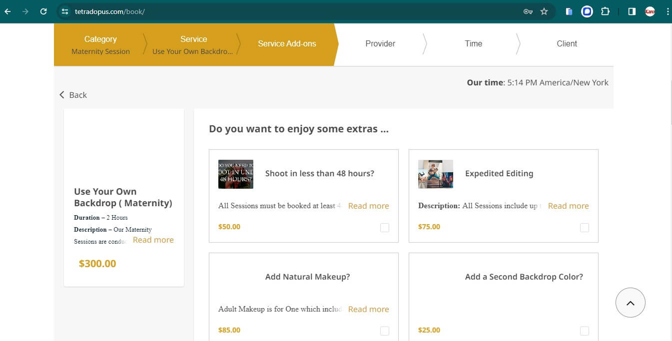672x341 pixels.
Task: Open the Chrome three-dot menu
Action: [668, 11]
